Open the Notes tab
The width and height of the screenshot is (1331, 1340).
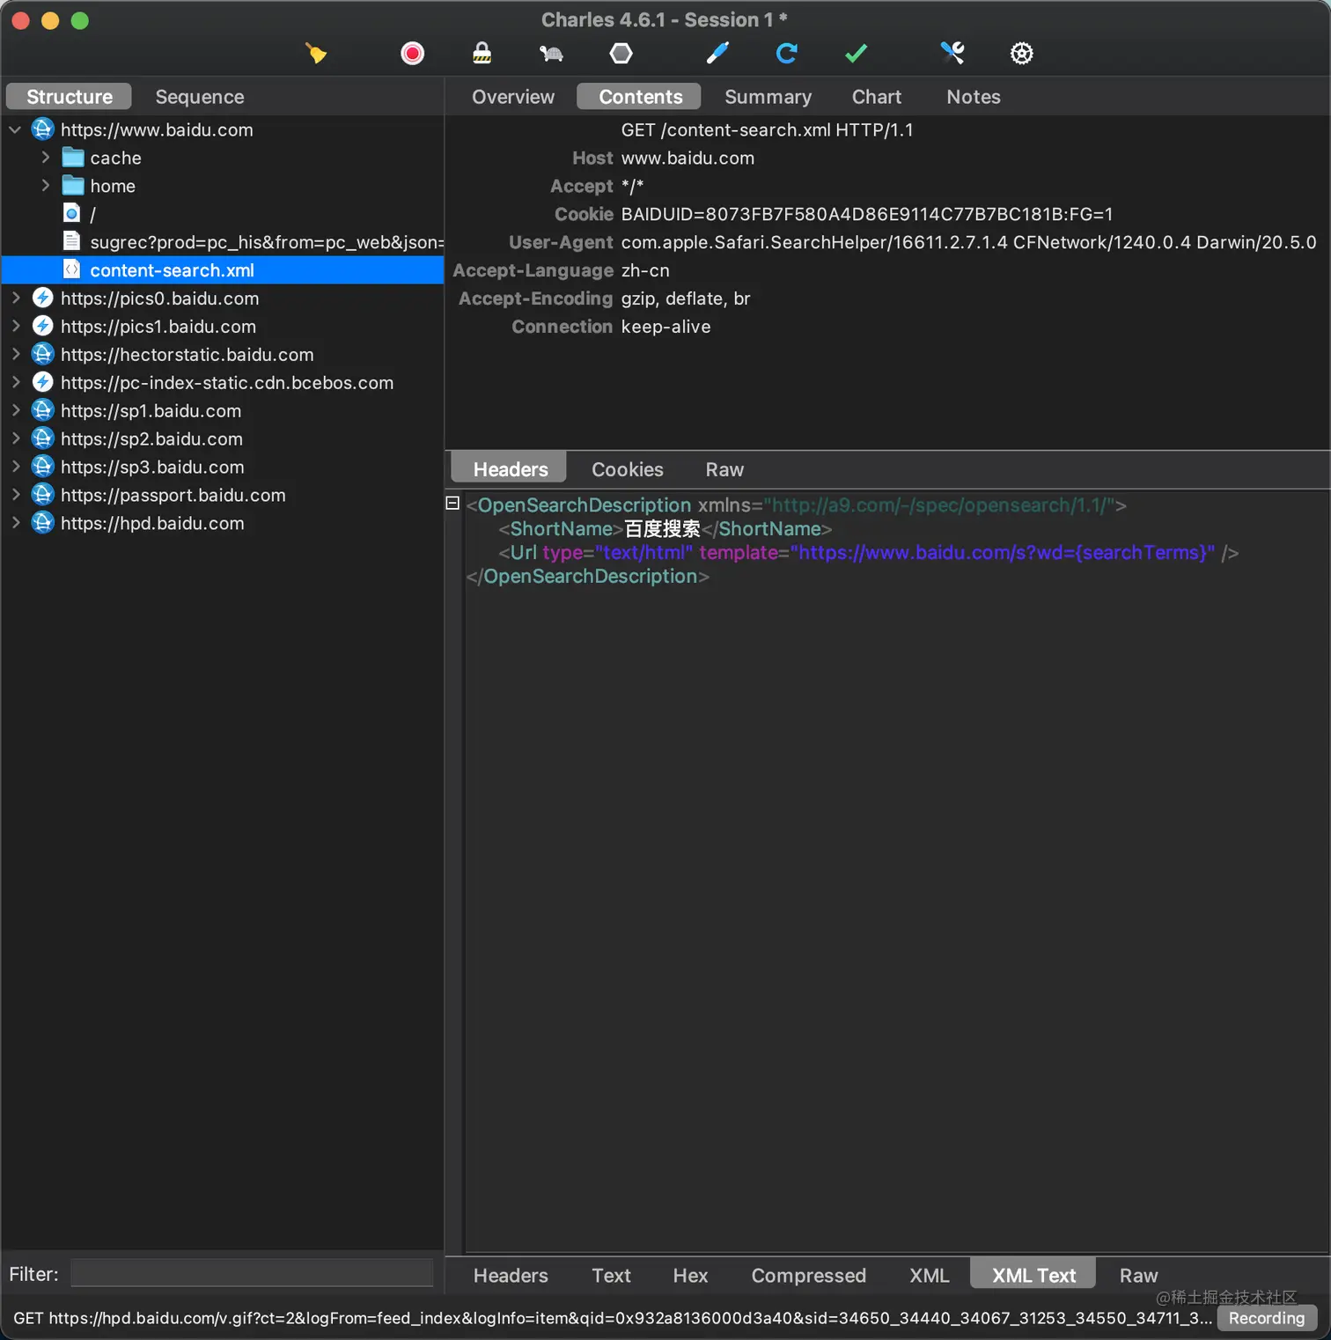(974, 97)
